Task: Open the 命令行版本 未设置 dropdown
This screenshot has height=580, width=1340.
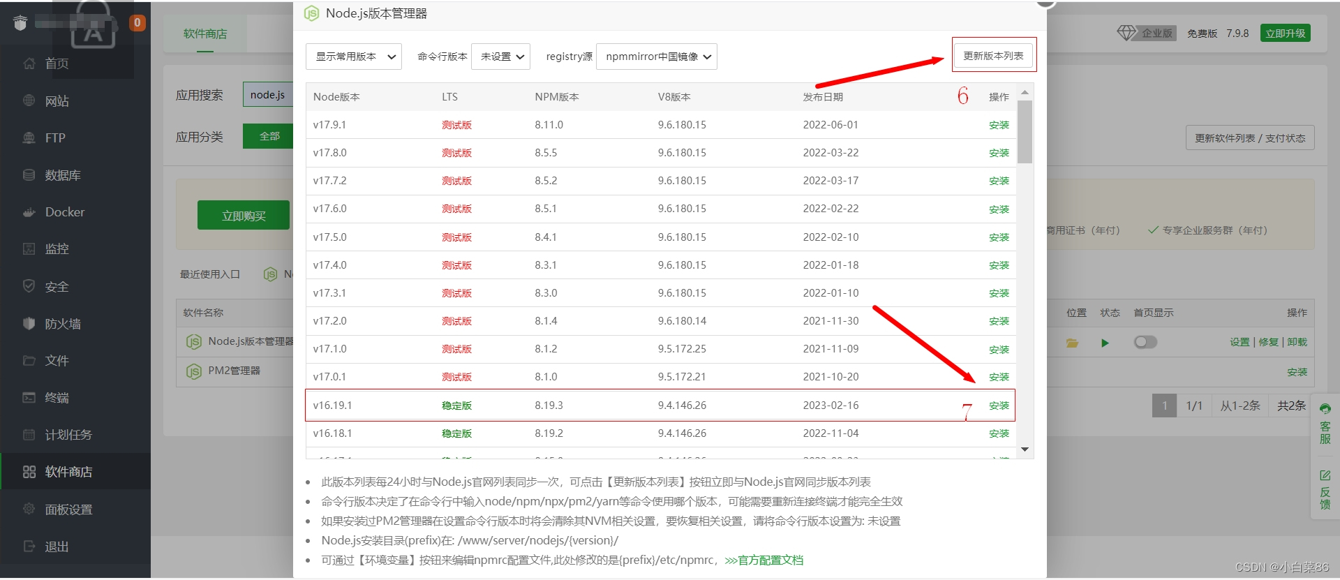Action: tap(500, 57)
